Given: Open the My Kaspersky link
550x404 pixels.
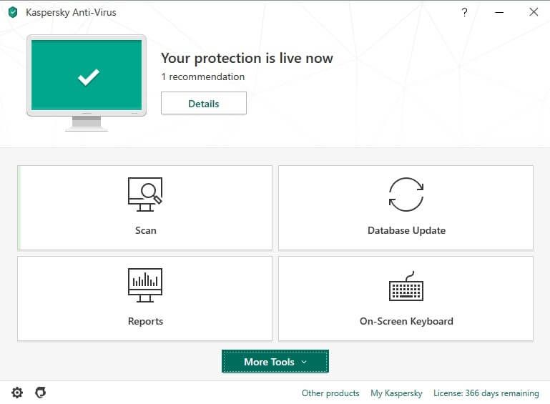Looking at the screenshot, I should point(396,393).
